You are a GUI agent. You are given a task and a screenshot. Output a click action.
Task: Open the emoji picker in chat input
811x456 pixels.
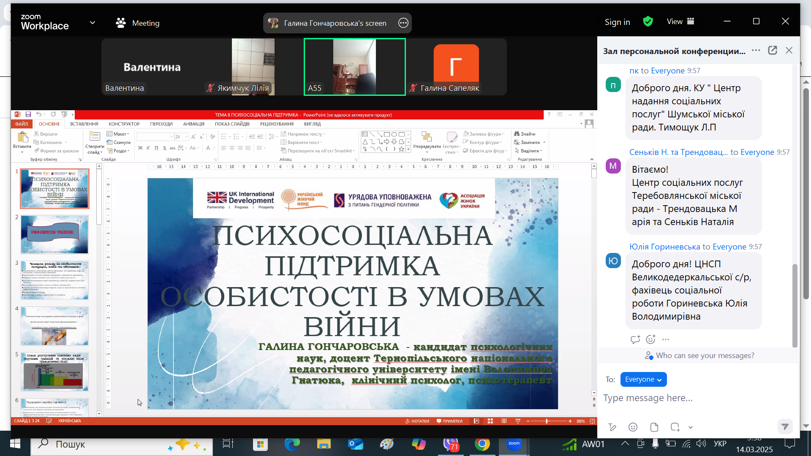[633, 427]
